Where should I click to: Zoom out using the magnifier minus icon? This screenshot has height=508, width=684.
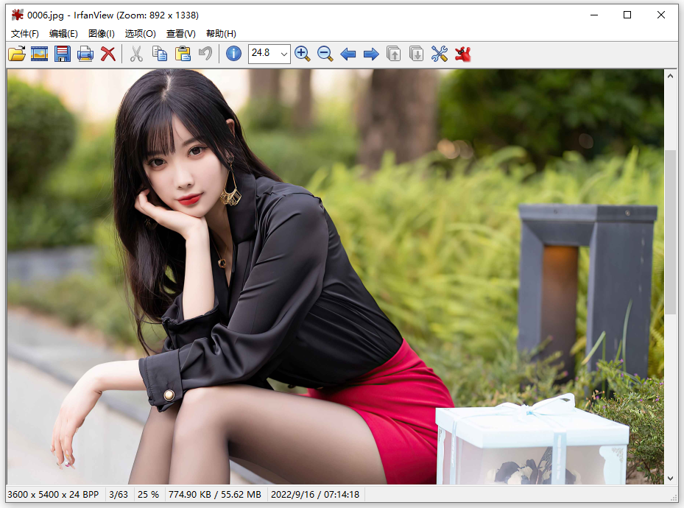pyautogui.click(x=325, y=53)
